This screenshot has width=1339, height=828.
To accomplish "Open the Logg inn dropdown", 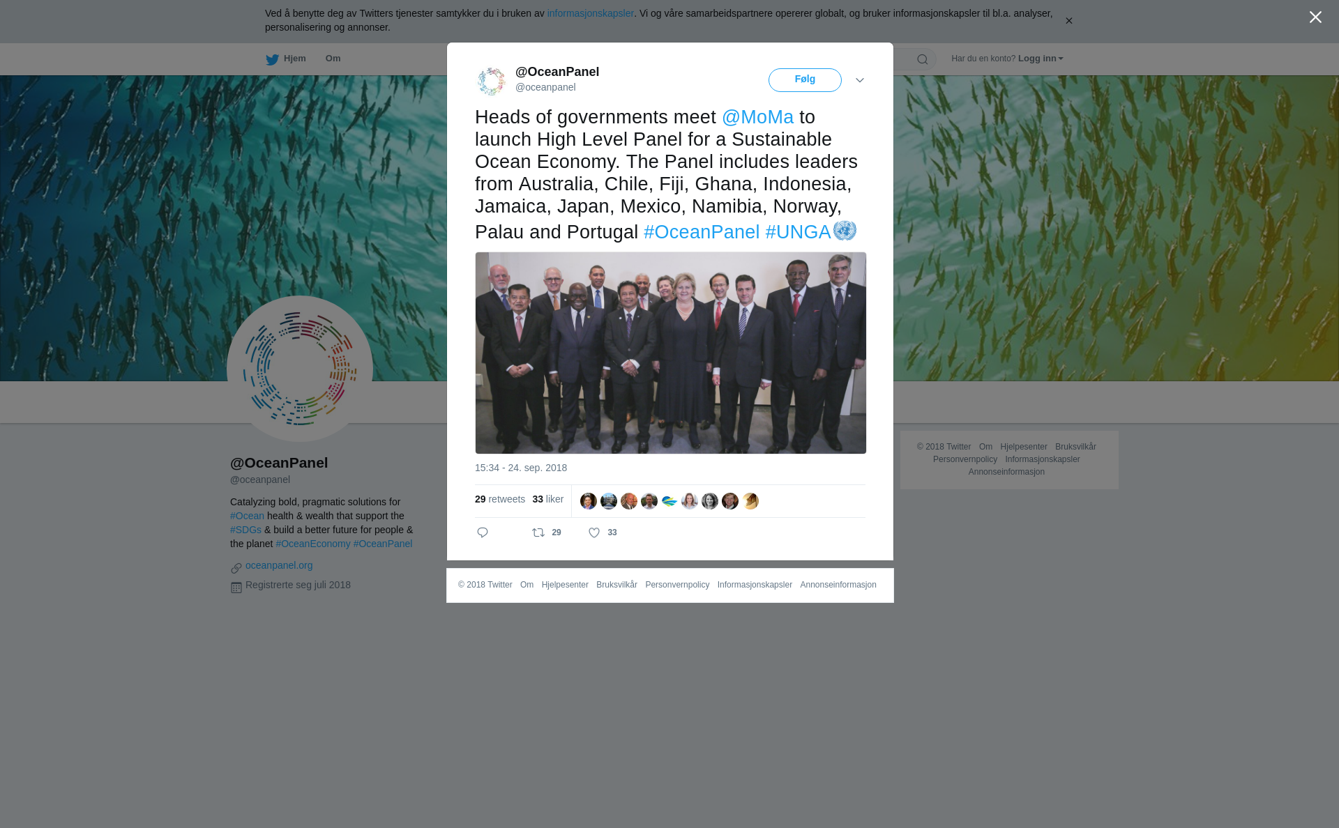I will [x=1041, y=59].
